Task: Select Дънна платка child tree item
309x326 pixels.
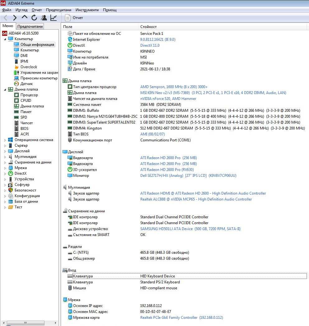Action: 32,106
